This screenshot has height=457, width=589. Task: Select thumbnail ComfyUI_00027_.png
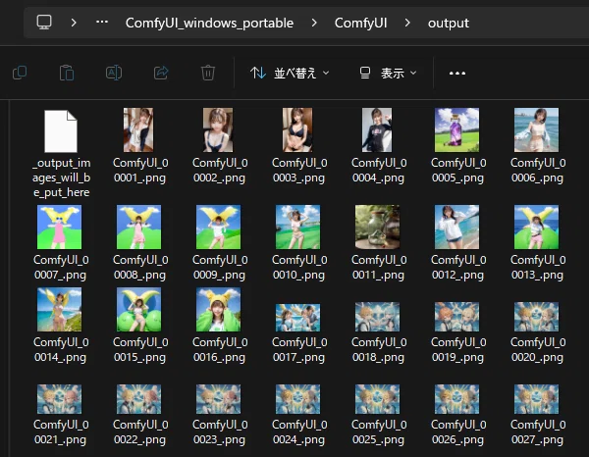tap(536, 399)
